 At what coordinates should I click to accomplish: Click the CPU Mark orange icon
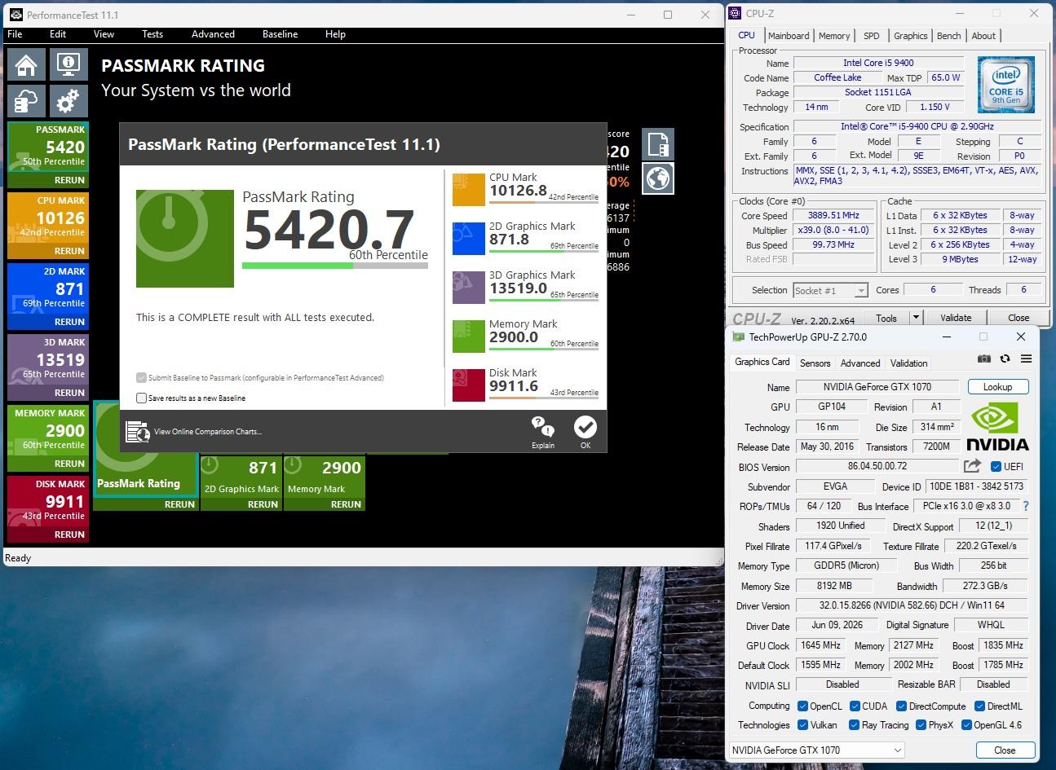click(468, 189)
